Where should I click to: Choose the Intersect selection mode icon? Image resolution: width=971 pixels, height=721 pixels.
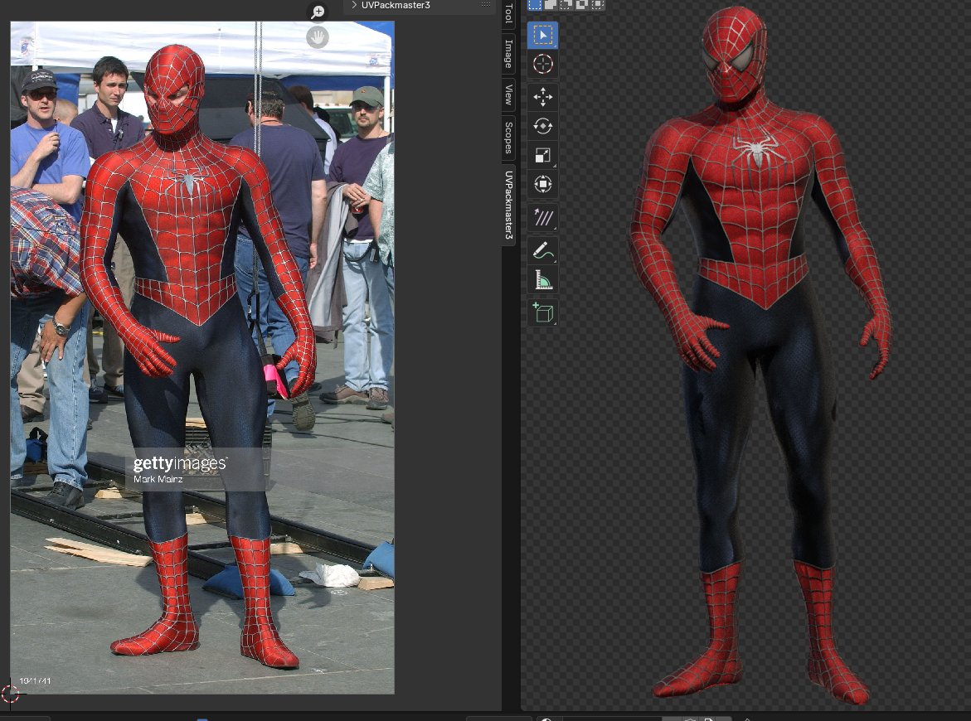click(x=597, y=4)
